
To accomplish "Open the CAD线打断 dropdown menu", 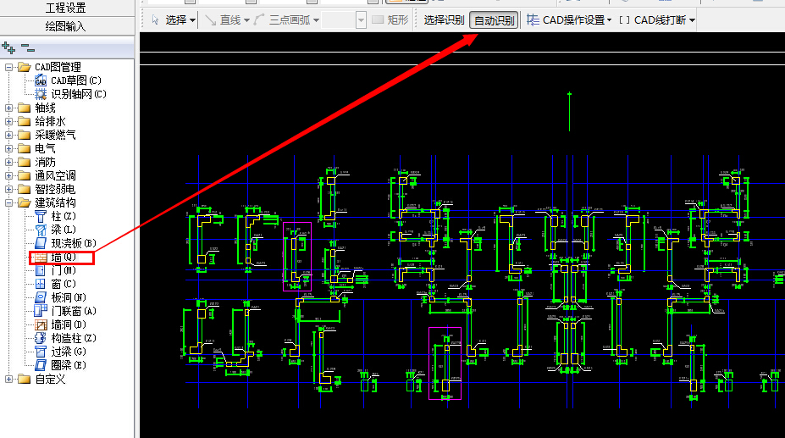I will (x=692, y=20).
